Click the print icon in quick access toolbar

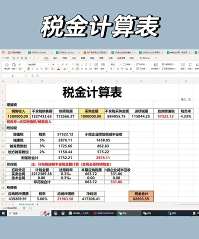[22, 58]
